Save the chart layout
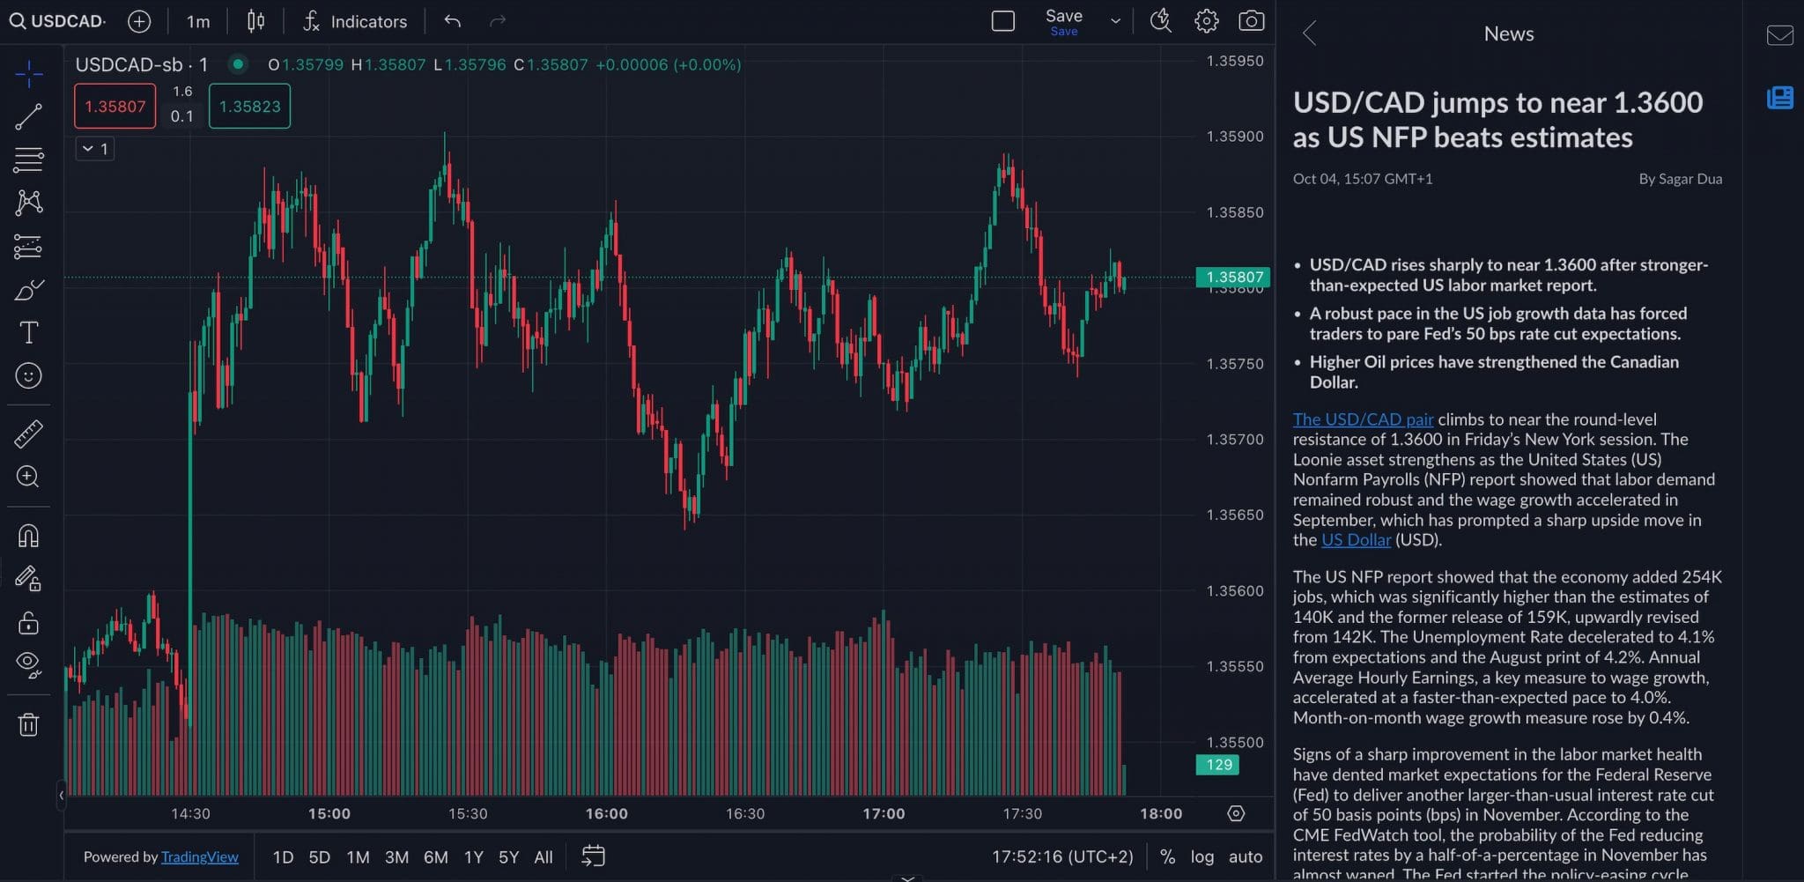 click(1064, 22)
